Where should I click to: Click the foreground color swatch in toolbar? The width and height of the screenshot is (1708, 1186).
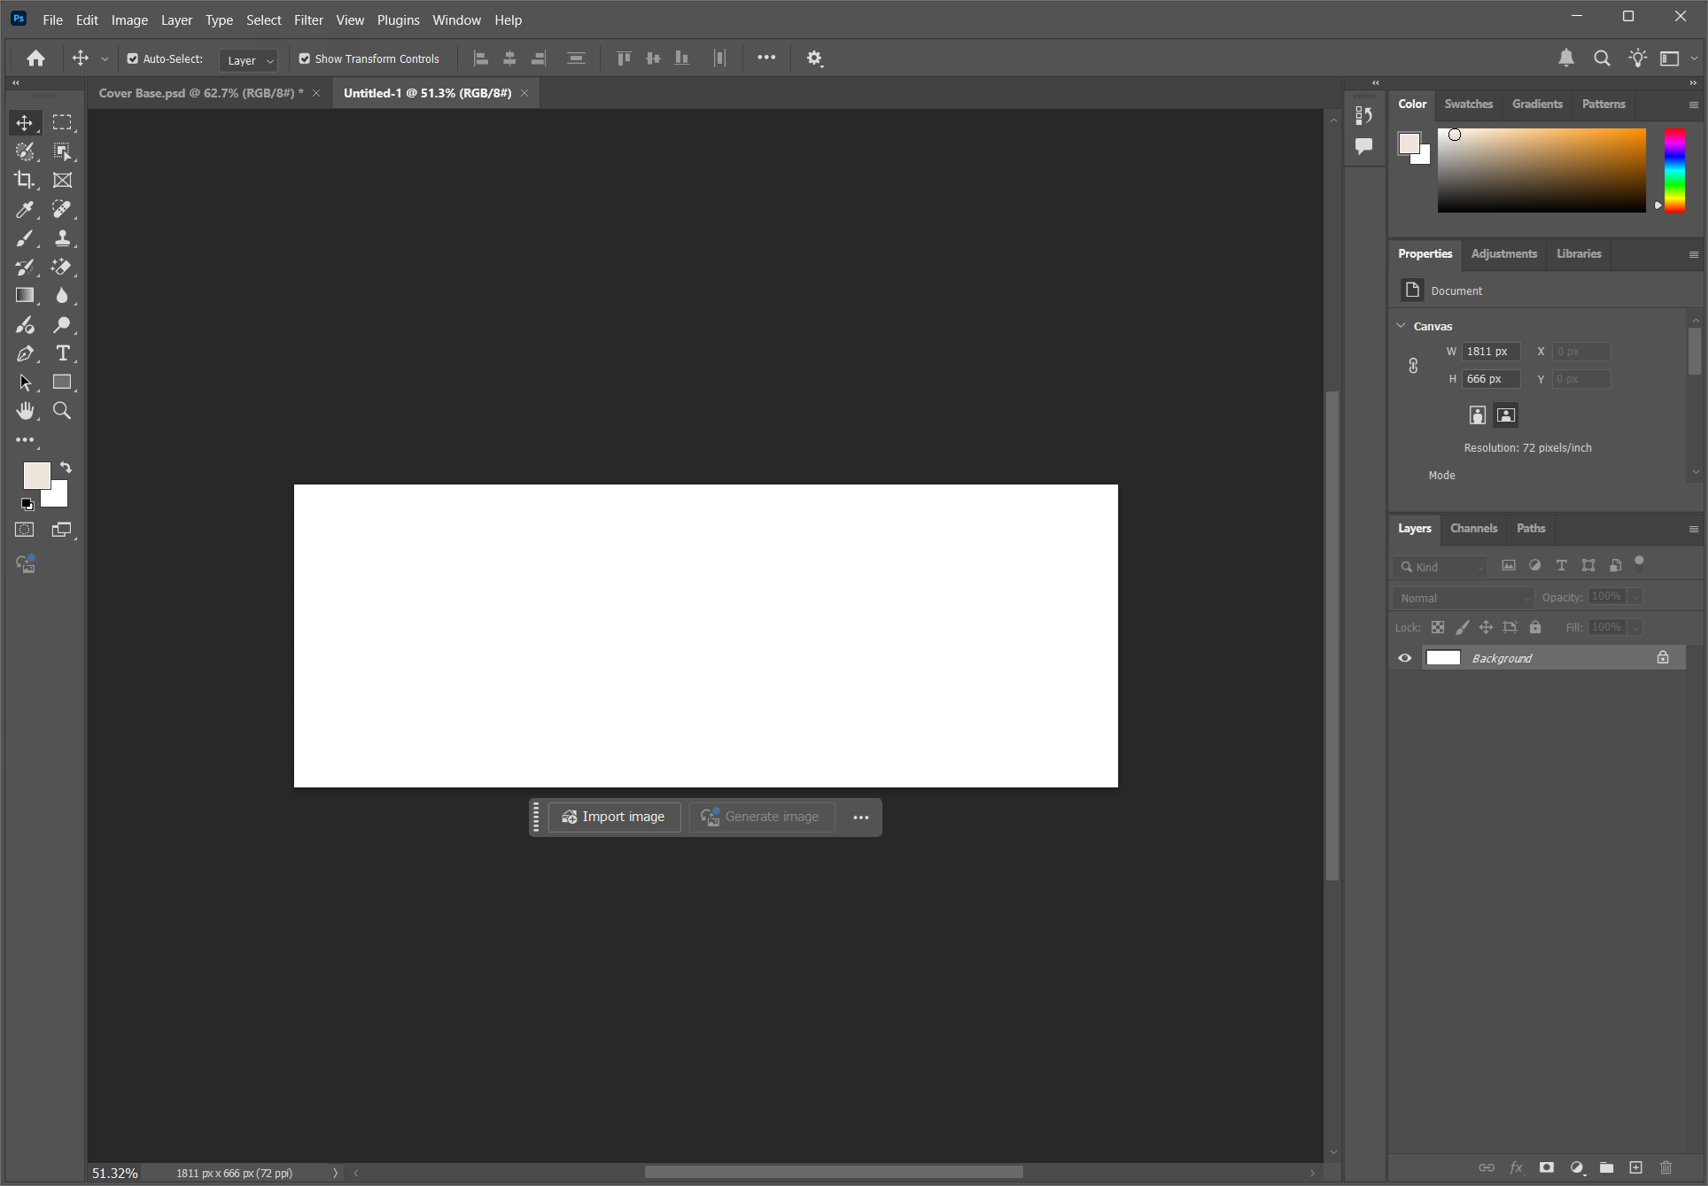click(x=35, y=475)
